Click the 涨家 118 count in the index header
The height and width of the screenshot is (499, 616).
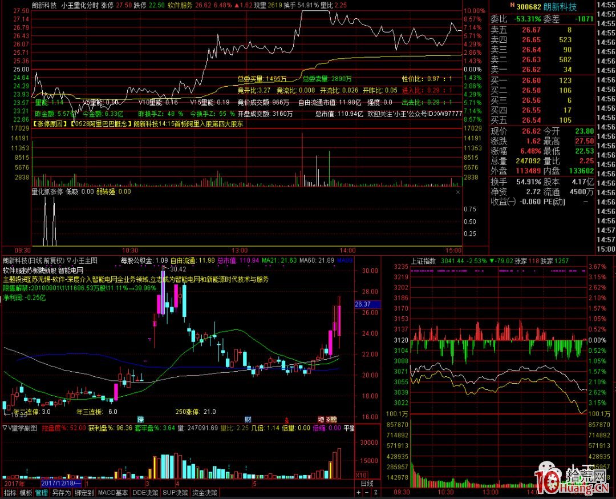coord(527,261)
